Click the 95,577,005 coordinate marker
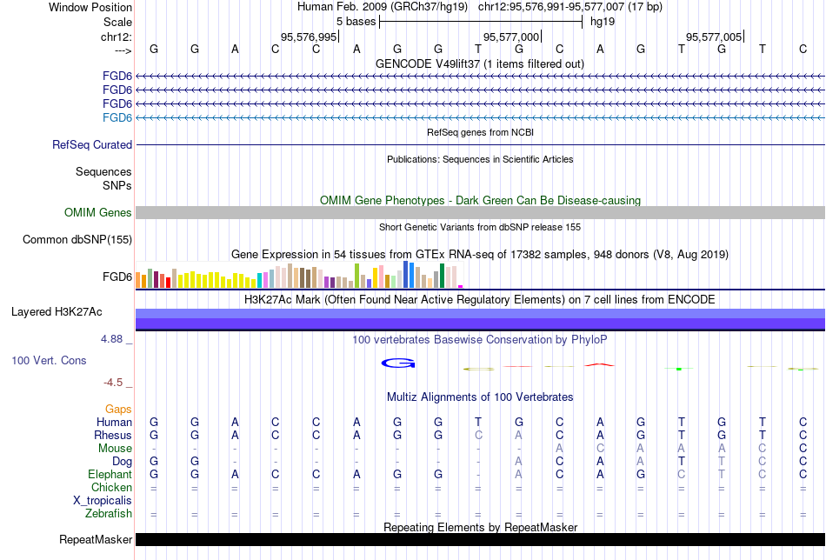Screen dimensions: 826x560 tap(714, 37)
